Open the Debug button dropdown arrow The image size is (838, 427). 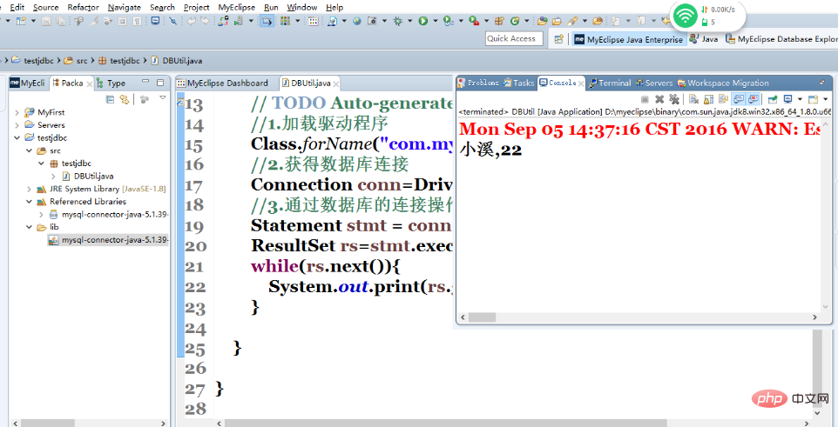pyautogui.click(x=410, y=21)
